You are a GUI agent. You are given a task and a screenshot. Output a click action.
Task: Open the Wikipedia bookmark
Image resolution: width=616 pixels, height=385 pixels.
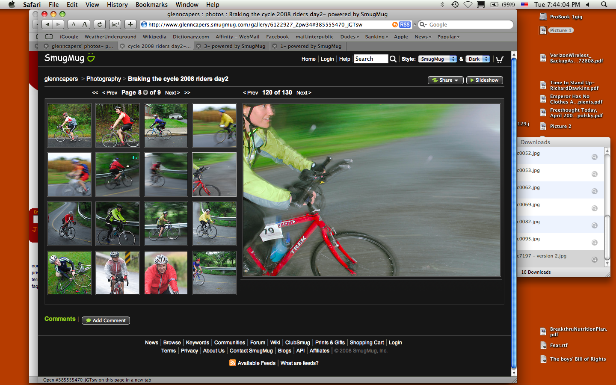(154, 37)
